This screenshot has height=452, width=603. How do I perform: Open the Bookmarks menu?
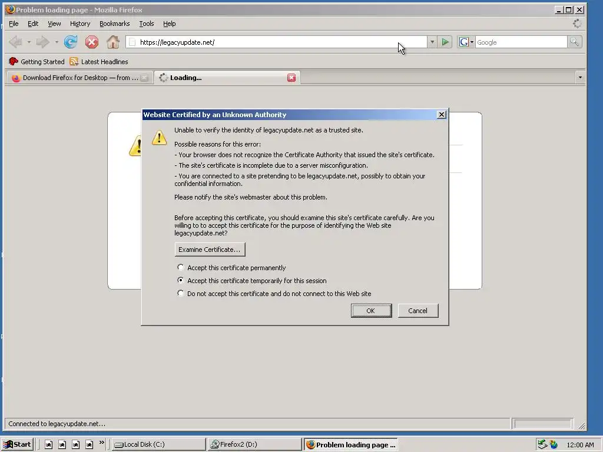pyautogui.click(x=115, y=24)
